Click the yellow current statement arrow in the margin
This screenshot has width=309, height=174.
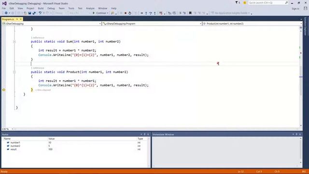(x=4, y=90)
